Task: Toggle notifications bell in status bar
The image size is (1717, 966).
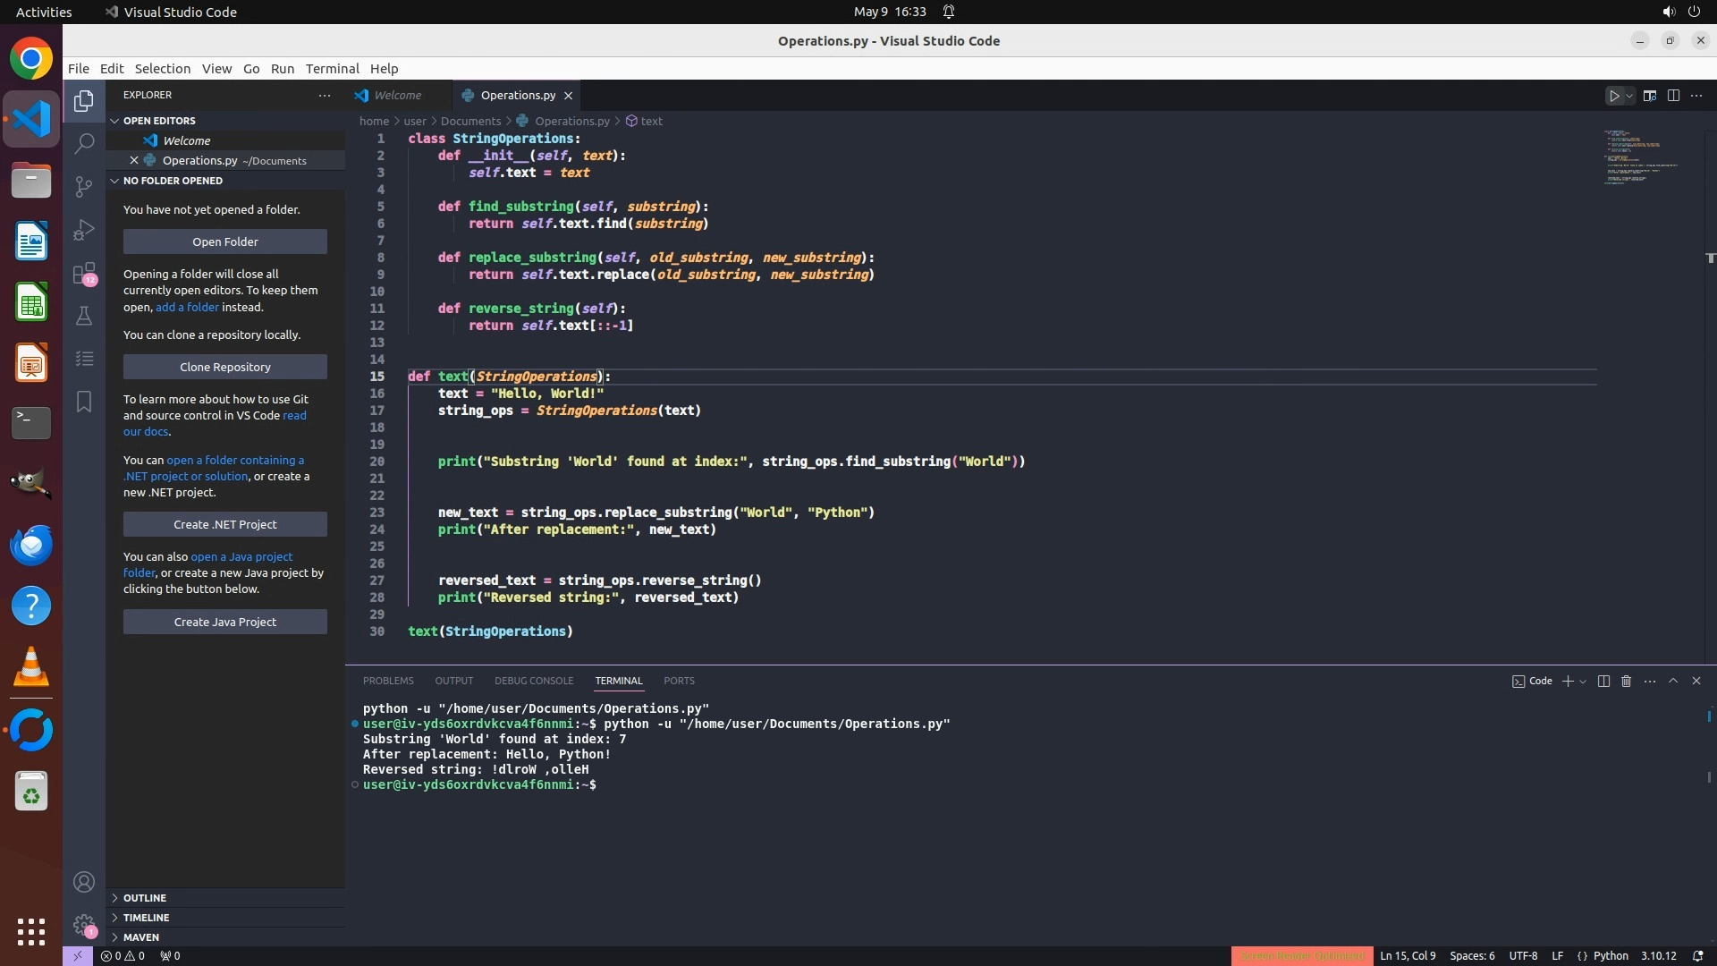Action: [1697, 956]
